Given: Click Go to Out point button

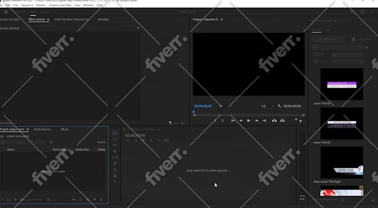Looking at the screenshot, I should [x=265, y=121].
